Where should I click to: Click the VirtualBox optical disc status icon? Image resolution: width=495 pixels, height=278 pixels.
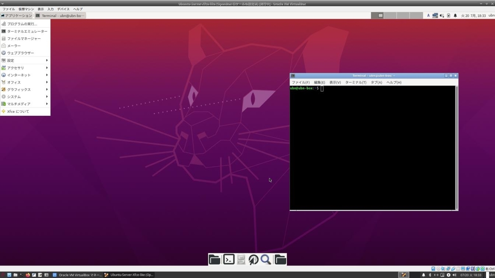[438, 269]
